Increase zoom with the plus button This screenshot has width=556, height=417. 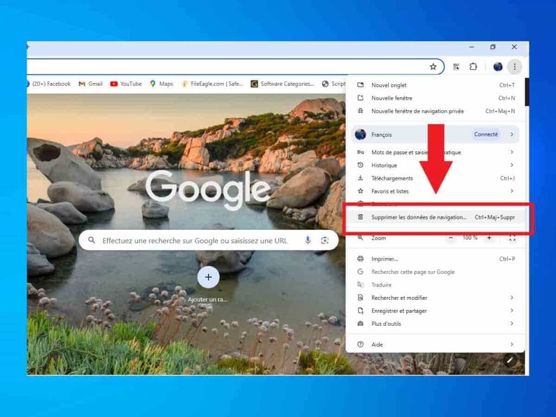click(489, 238)
